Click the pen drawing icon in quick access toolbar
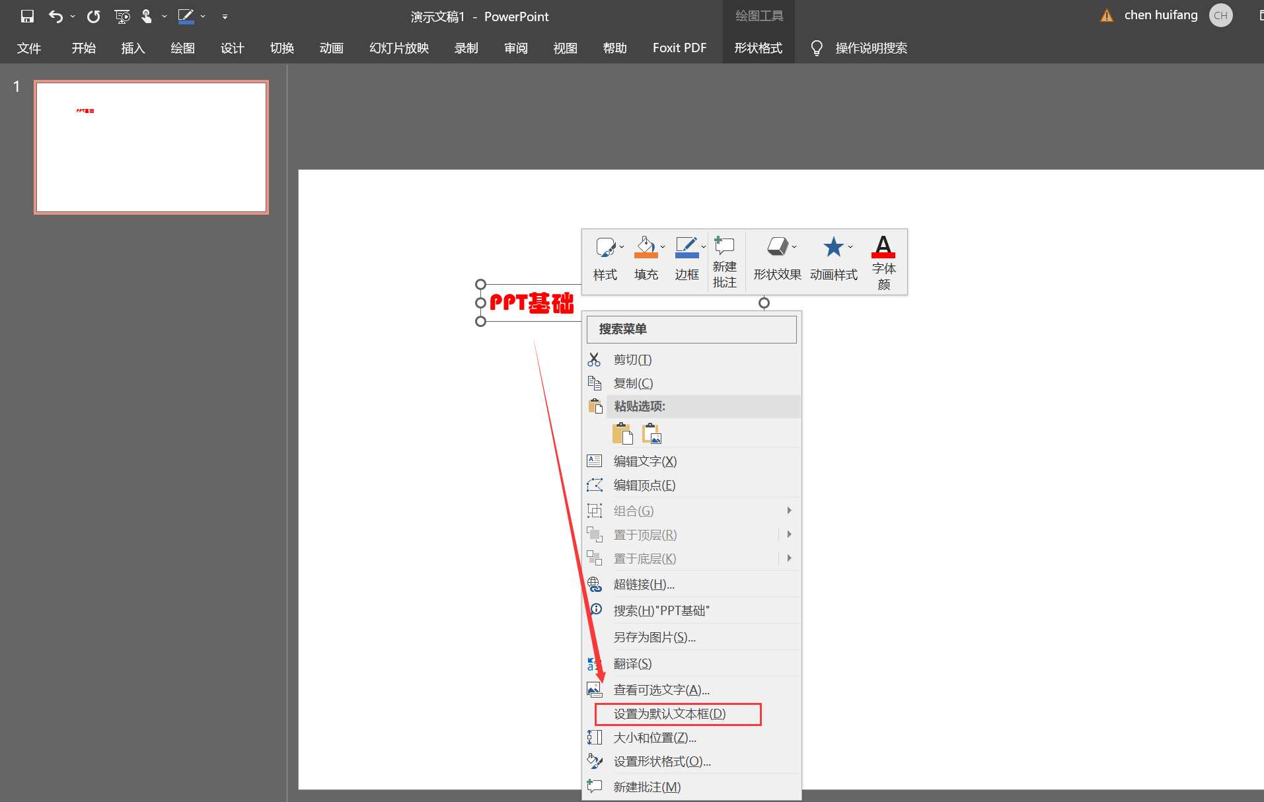 tap(186, 17)
